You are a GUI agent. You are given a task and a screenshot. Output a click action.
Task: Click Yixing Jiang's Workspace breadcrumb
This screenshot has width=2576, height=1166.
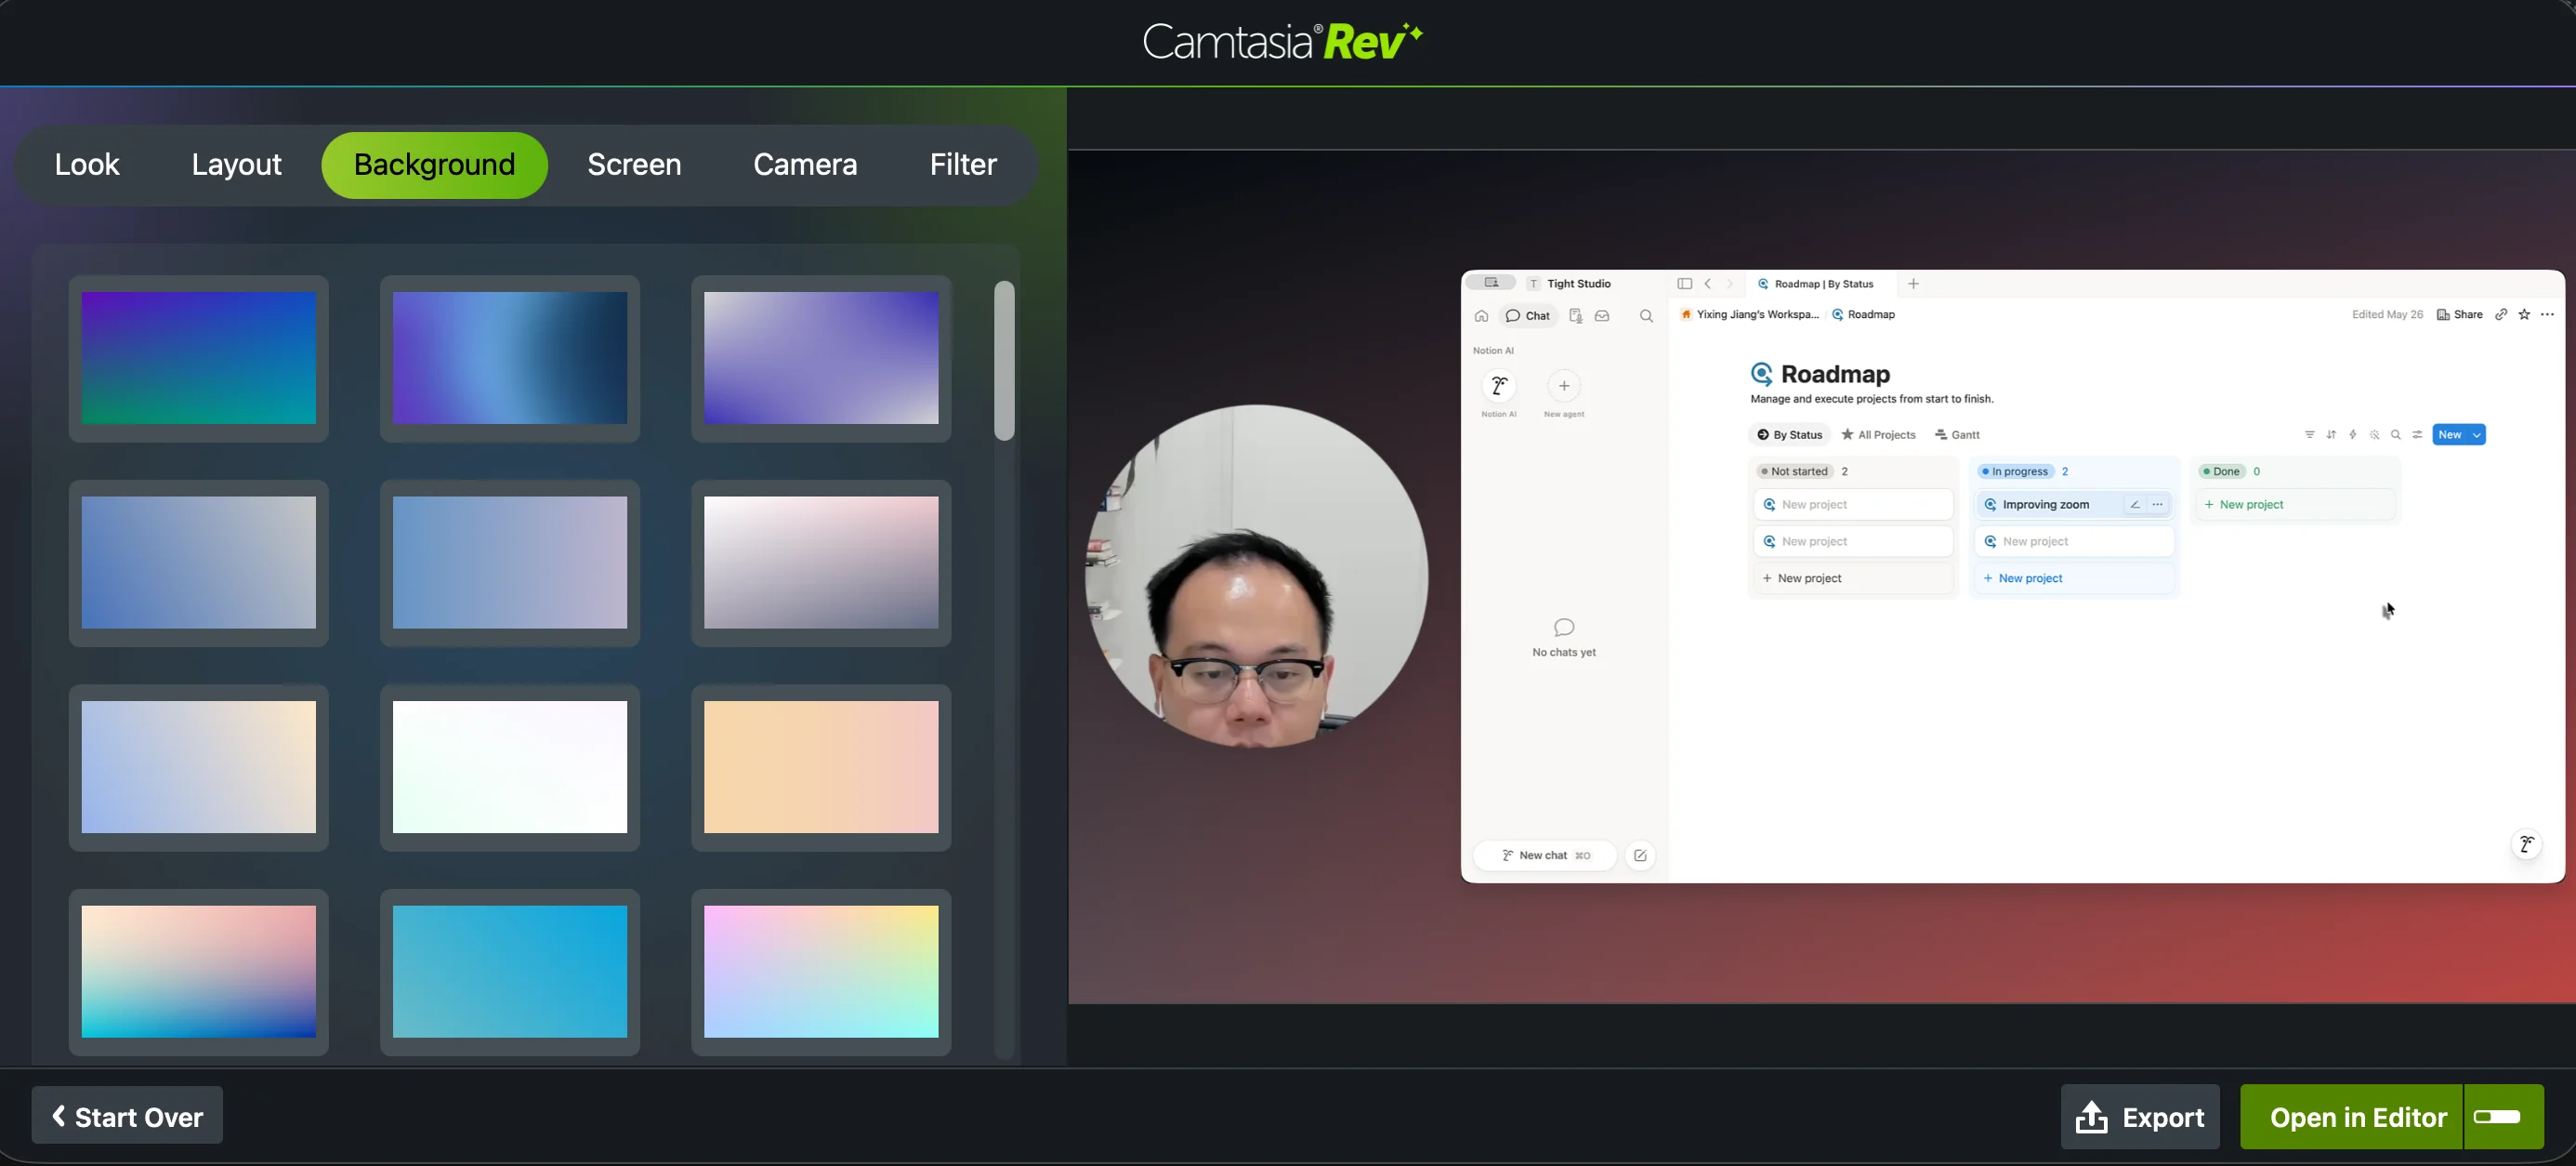click(x=1750, y=314)
